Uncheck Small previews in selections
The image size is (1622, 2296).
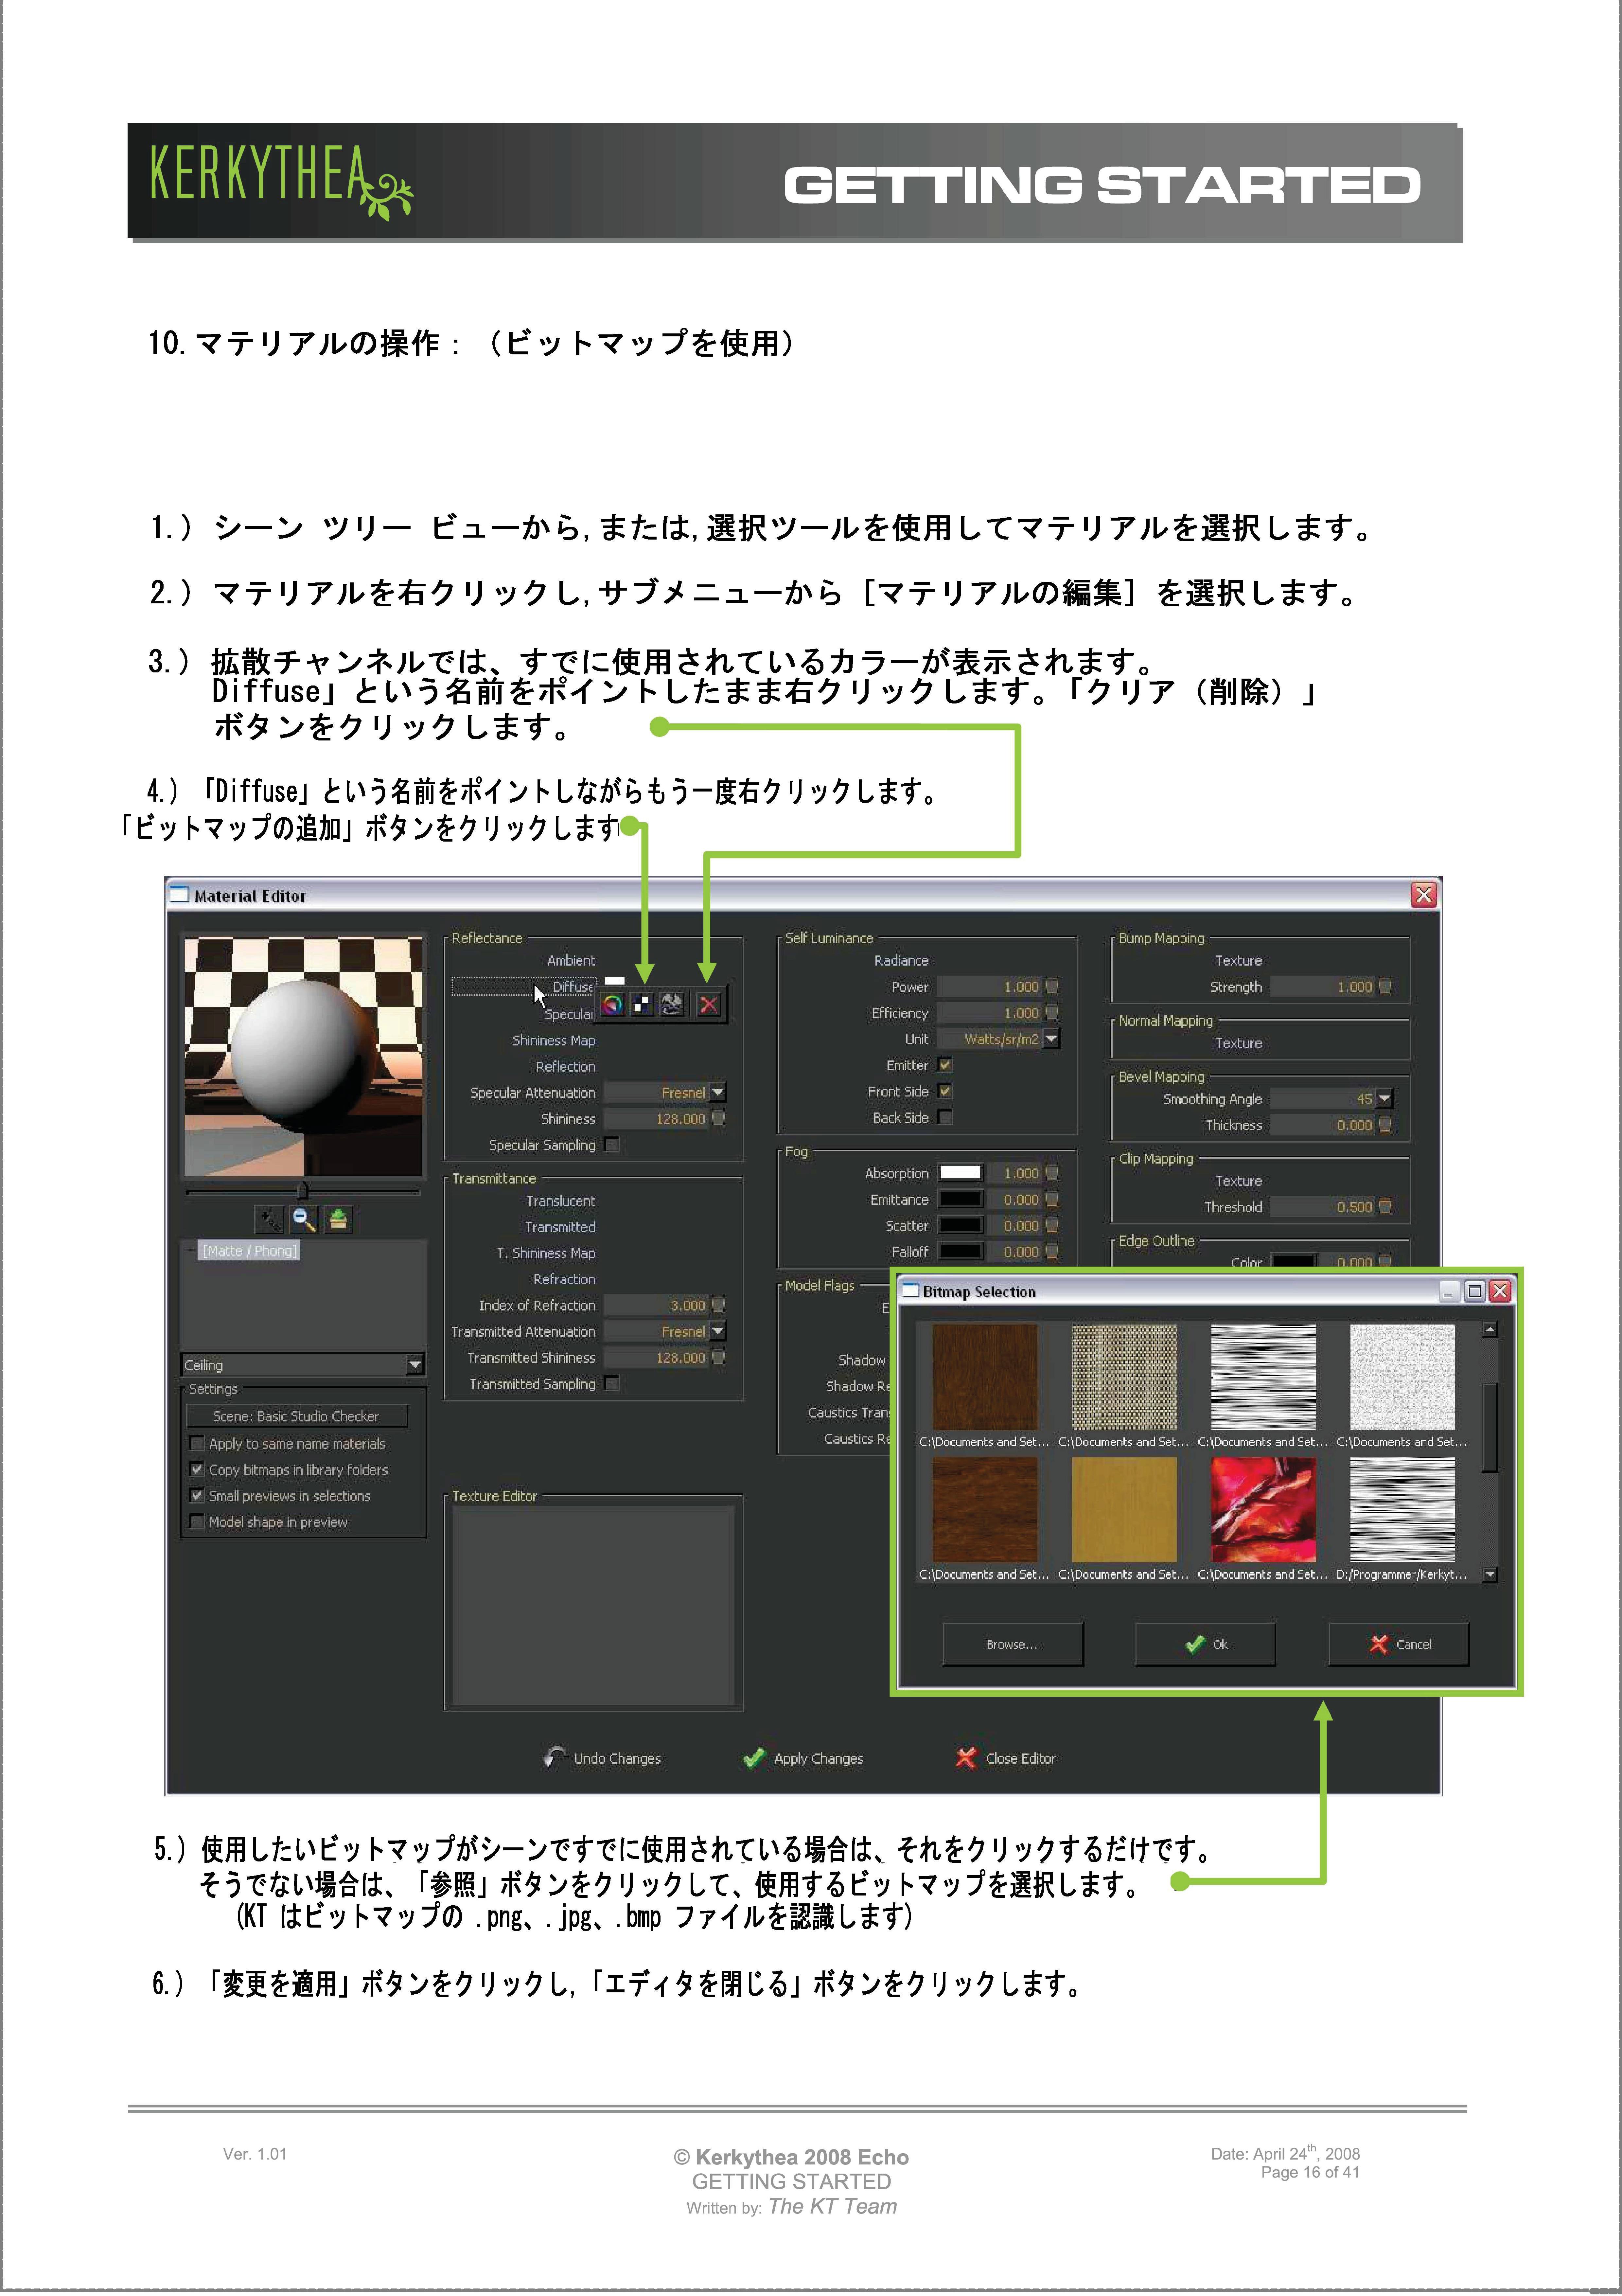pyautogui.click(x=197, y=1495)
